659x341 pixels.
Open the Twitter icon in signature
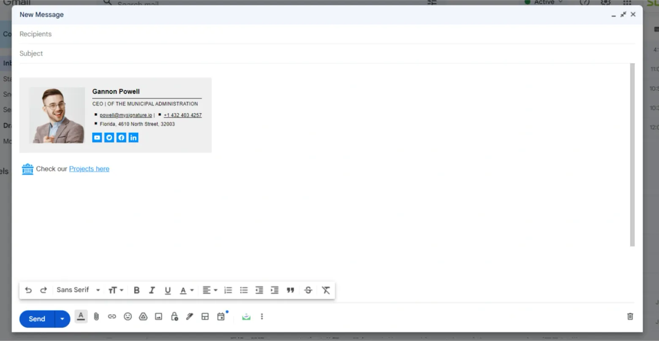coord(109,137)
